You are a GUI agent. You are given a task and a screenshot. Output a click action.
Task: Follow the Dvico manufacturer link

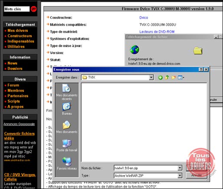click(x=144, y=17)
